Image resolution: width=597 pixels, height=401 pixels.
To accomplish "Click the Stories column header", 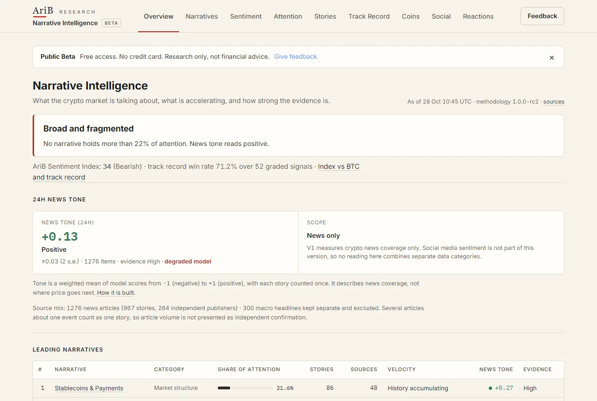I will point(321,369).
